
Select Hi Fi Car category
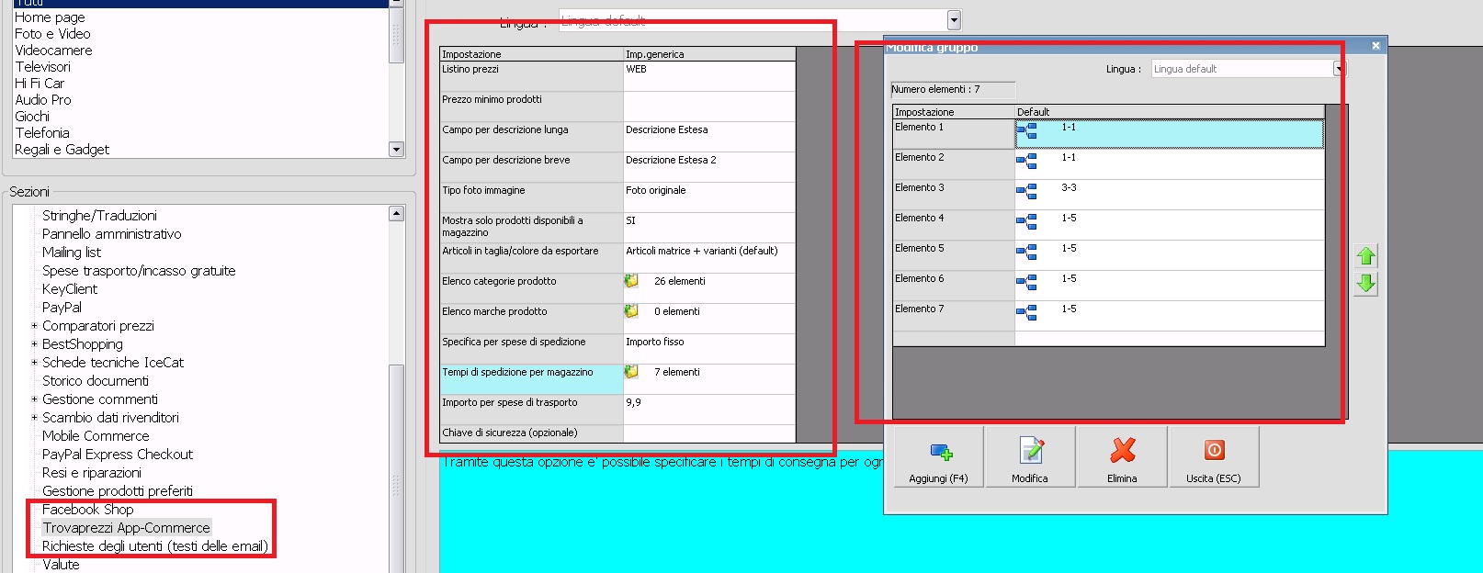coord(40,84)
